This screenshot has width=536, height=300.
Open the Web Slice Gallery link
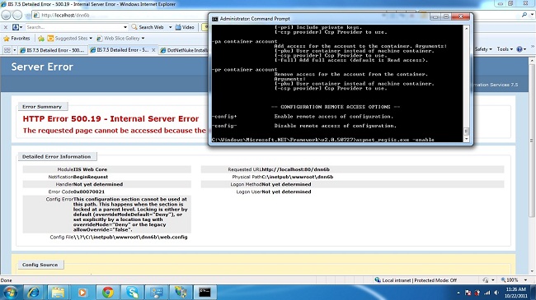click(118, 38)
